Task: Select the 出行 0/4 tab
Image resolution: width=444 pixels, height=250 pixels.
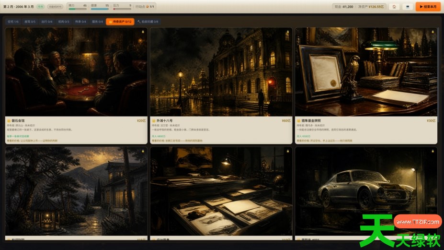Action: (47, 22)
